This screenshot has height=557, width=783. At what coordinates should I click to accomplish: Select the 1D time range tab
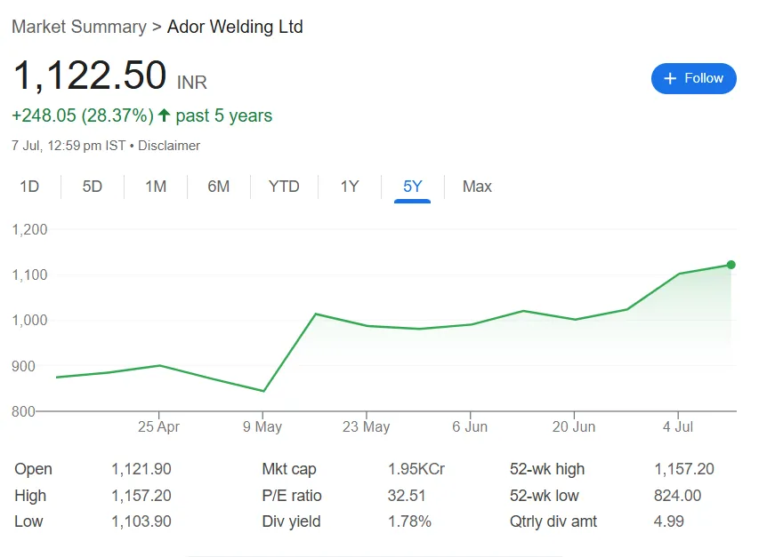[x=29, y=187]
